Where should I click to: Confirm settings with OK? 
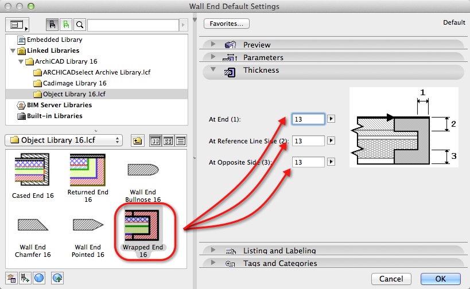(x=440, y=279)
